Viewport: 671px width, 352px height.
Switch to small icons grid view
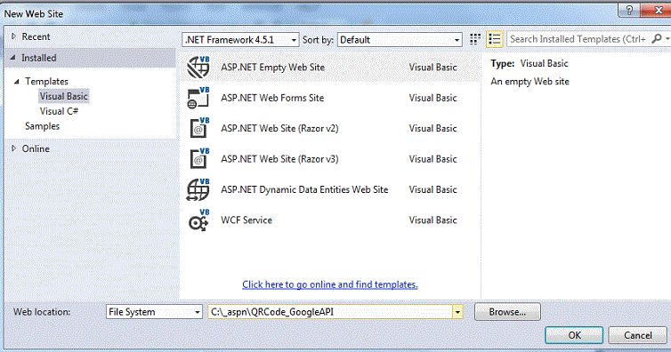tap(475, 39)
